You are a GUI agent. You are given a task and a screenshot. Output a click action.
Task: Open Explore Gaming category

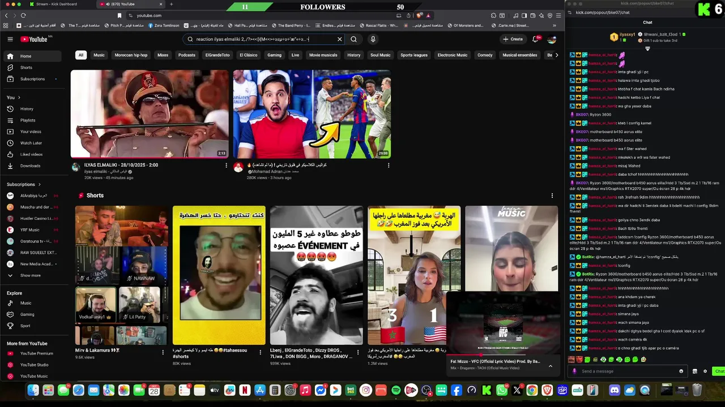(33, 314)
